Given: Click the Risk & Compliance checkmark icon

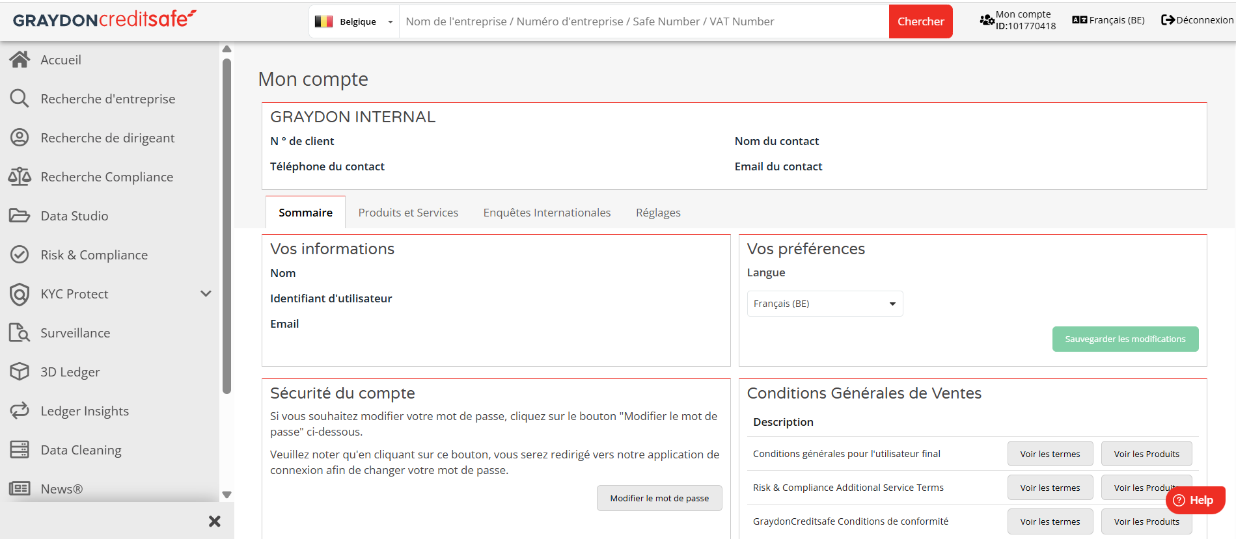Looking at the screenshot, I should [x=20, y=255].
